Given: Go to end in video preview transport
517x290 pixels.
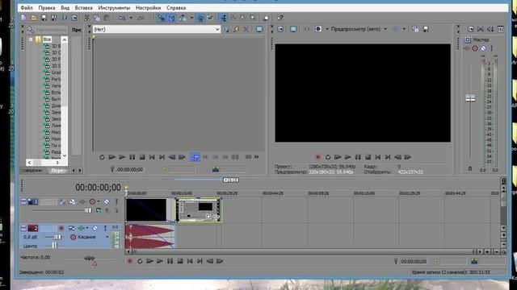Looking at the screenshot, I should point(388,157).
